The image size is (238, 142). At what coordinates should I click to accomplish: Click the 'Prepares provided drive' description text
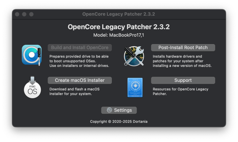click(x=79, y=61)
